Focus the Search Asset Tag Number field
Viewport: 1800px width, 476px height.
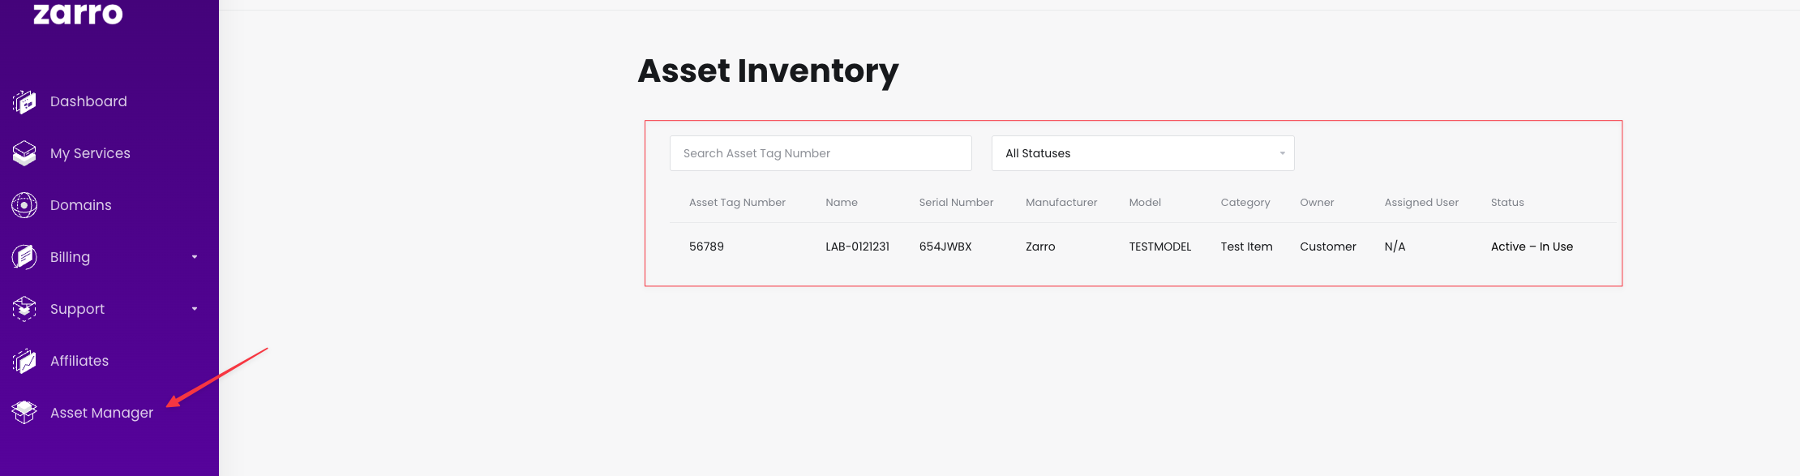coord(821,153)
